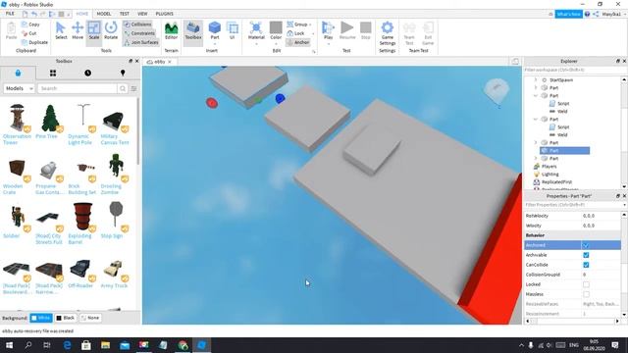628x353 pixels.
Task: Toggle the Locked property checkbox
Action: click(x=586, y=284)
